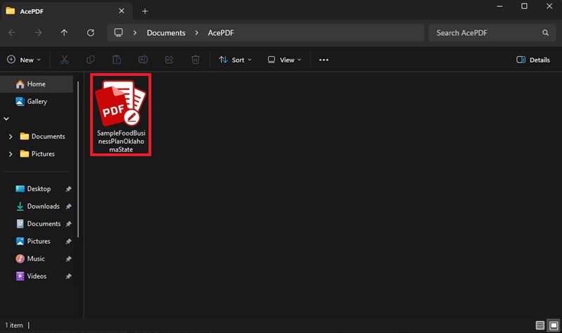Close the AcePDF tab

pos(122,11)
